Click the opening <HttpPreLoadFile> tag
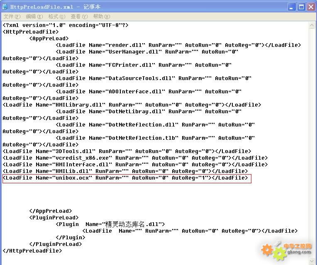The image size is (317, 265). point(31,32)
